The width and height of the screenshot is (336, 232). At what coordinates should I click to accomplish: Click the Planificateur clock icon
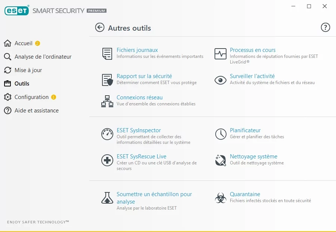pyautogui.click(x=221, y=134)
